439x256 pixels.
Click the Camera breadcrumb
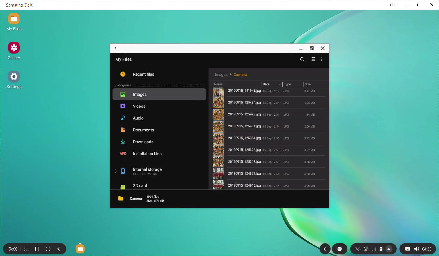click(x=240, y=75)
